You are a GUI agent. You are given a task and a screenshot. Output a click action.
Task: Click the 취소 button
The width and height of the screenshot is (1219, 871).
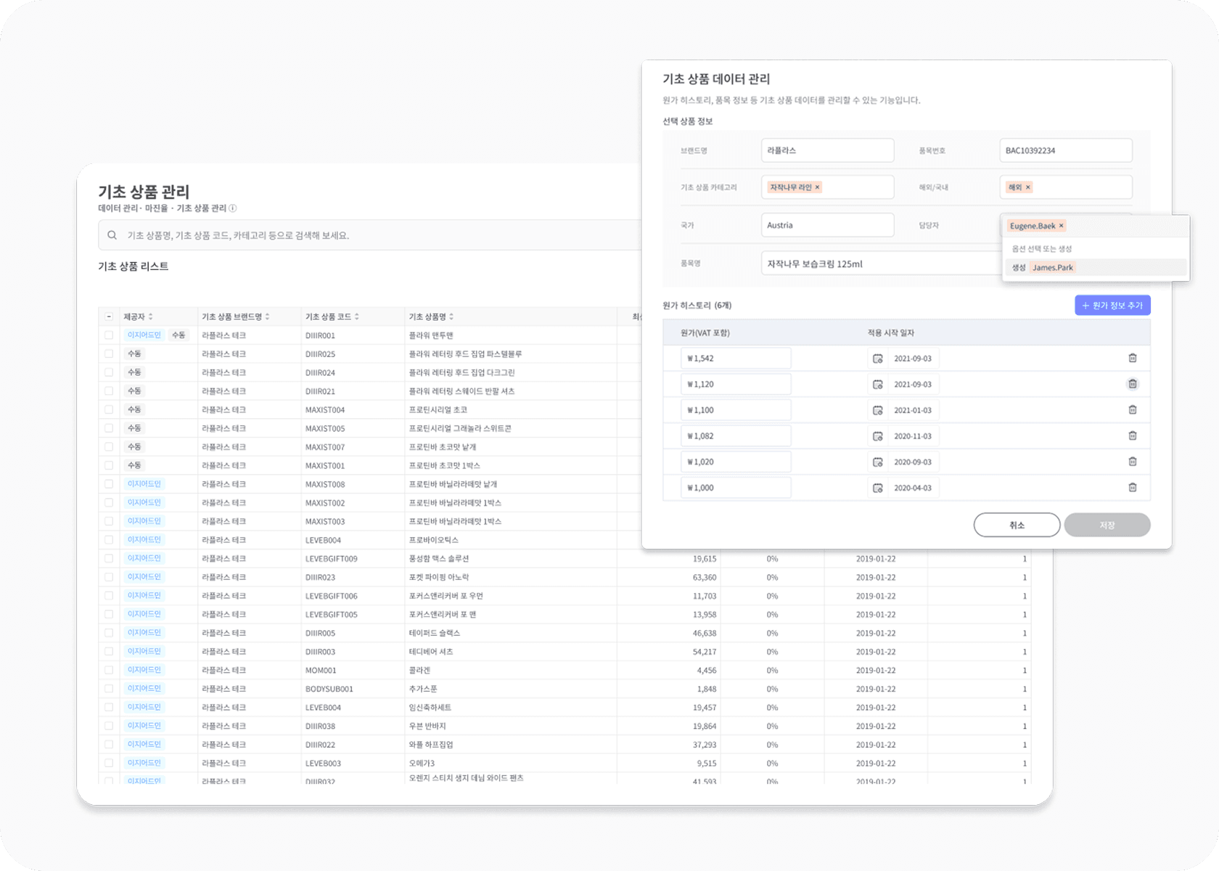coord(1017,525)
